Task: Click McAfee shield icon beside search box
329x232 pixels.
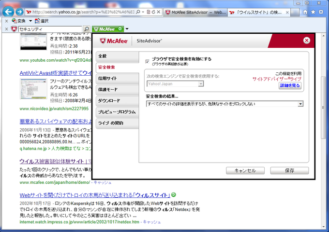Action: [14, 29]
